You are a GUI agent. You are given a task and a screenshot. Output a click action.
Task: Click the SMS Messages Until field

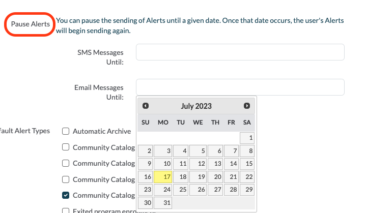pos(240,52)
